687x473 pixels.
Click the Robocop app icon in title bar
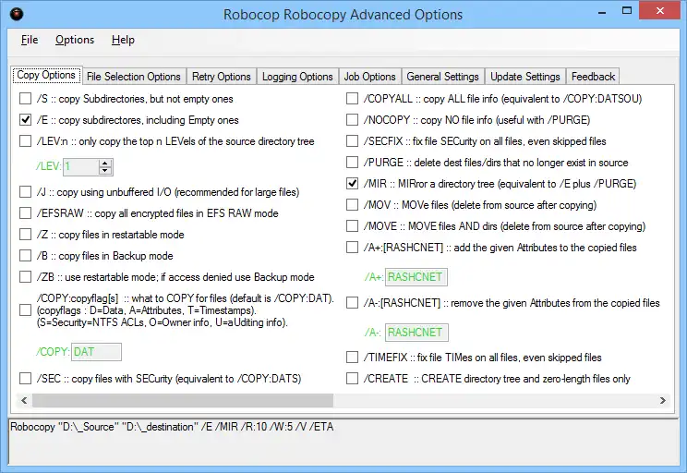(17, 14)
